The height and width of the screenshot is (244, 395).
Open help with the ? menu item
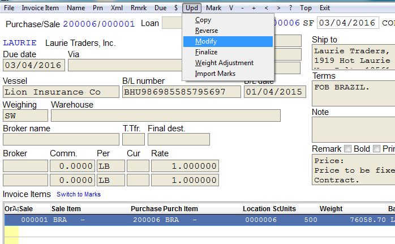[x=290, y=8]
